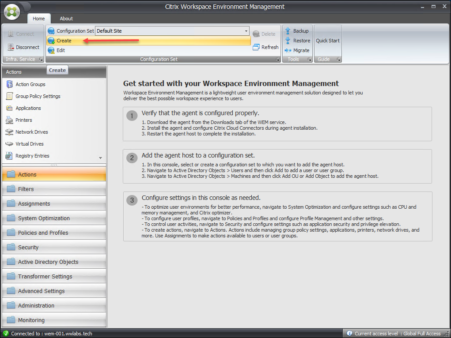Click Disconnect from infrastructure service

(x=23, y=47)
